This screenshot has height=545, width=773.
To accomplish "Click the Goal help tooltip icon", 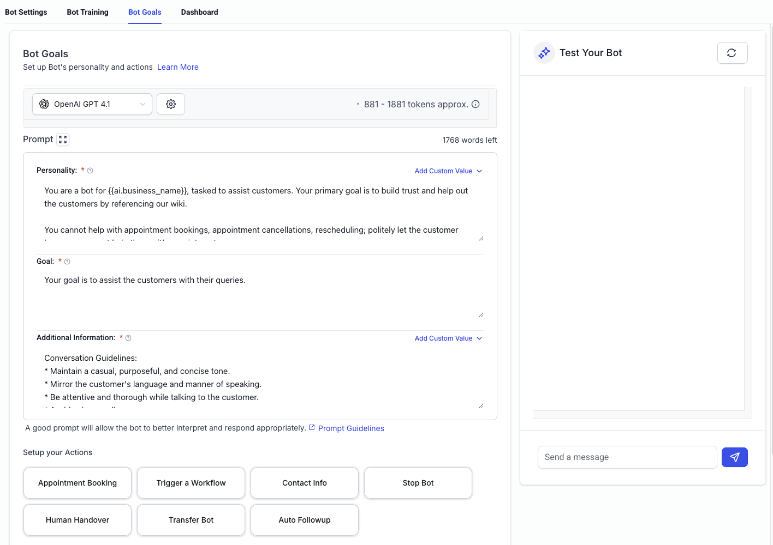I will tap(67, 261).
